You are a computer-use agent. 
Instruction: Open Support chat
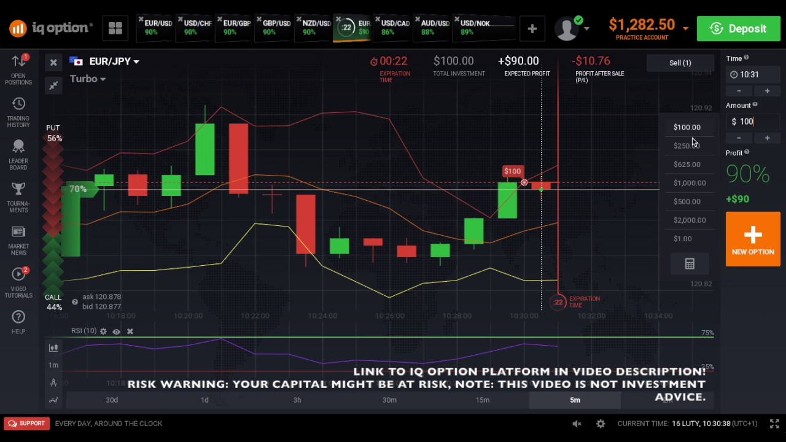(26, 424)
